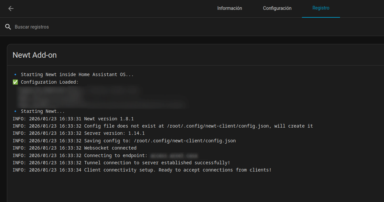This screenshot has height=202, width=384.
Task: Click the search magnifier icon
Action: coord(8,27)
